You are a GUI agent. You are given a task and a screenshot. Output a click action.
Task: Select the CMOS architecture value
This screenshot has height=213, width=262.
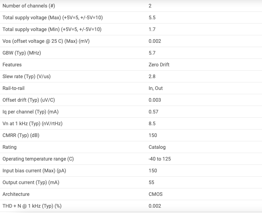pos(155,194)
